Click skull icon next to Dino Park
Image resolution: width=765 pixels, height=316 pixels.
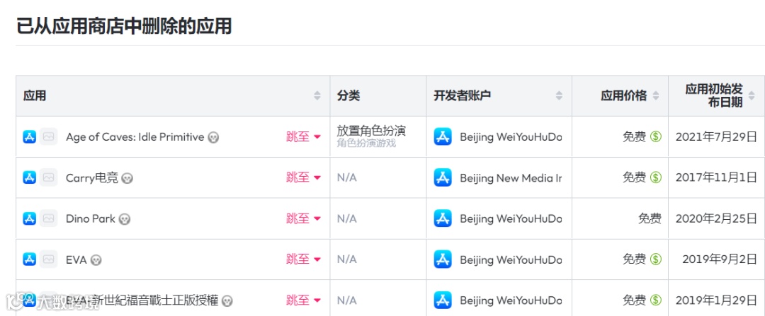click(x=125, y=219)
